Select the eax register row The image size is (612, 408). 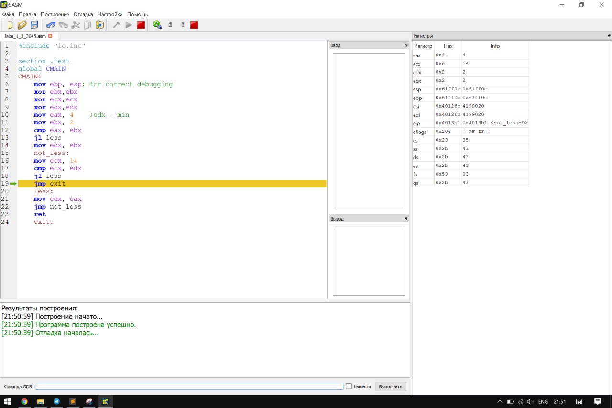point(470,55)
